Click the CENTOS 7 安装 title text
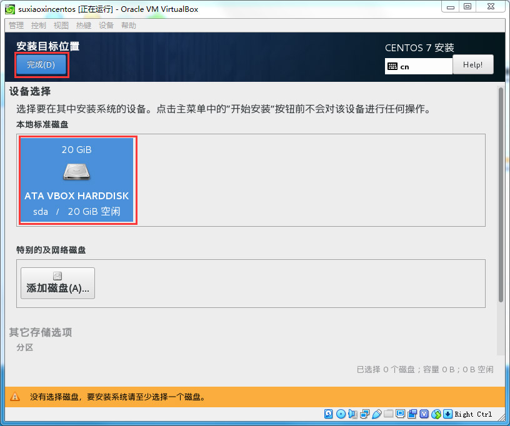 (419, 47)
